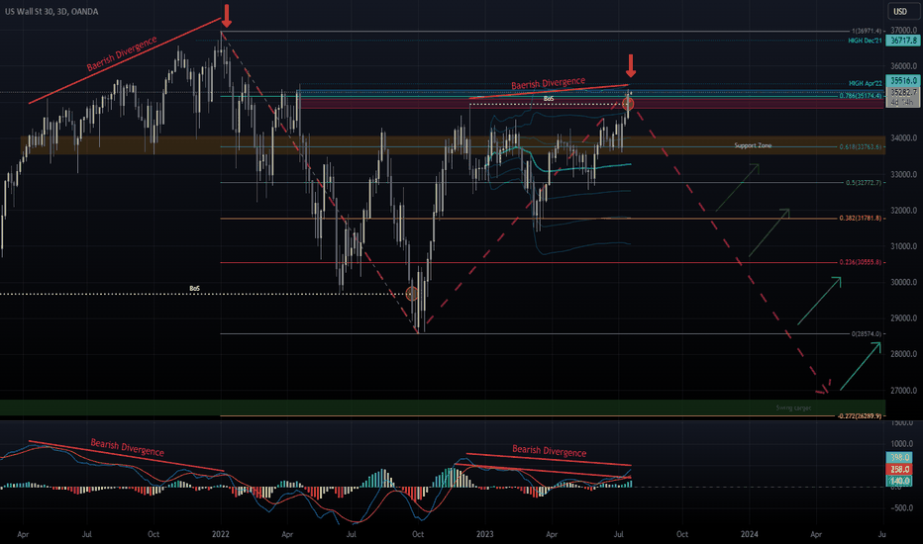The width and height of the screenshot is (923, 544).
Task: Select the 0.382(31781.8) Fibonacci label
Action: (861, 219)
